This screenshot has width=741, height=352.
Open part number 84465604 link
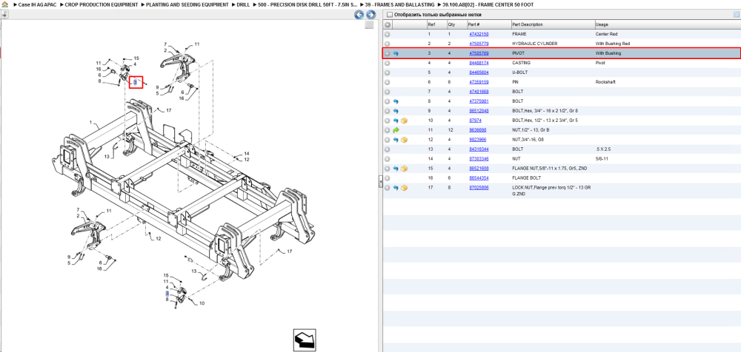[479, 72]
